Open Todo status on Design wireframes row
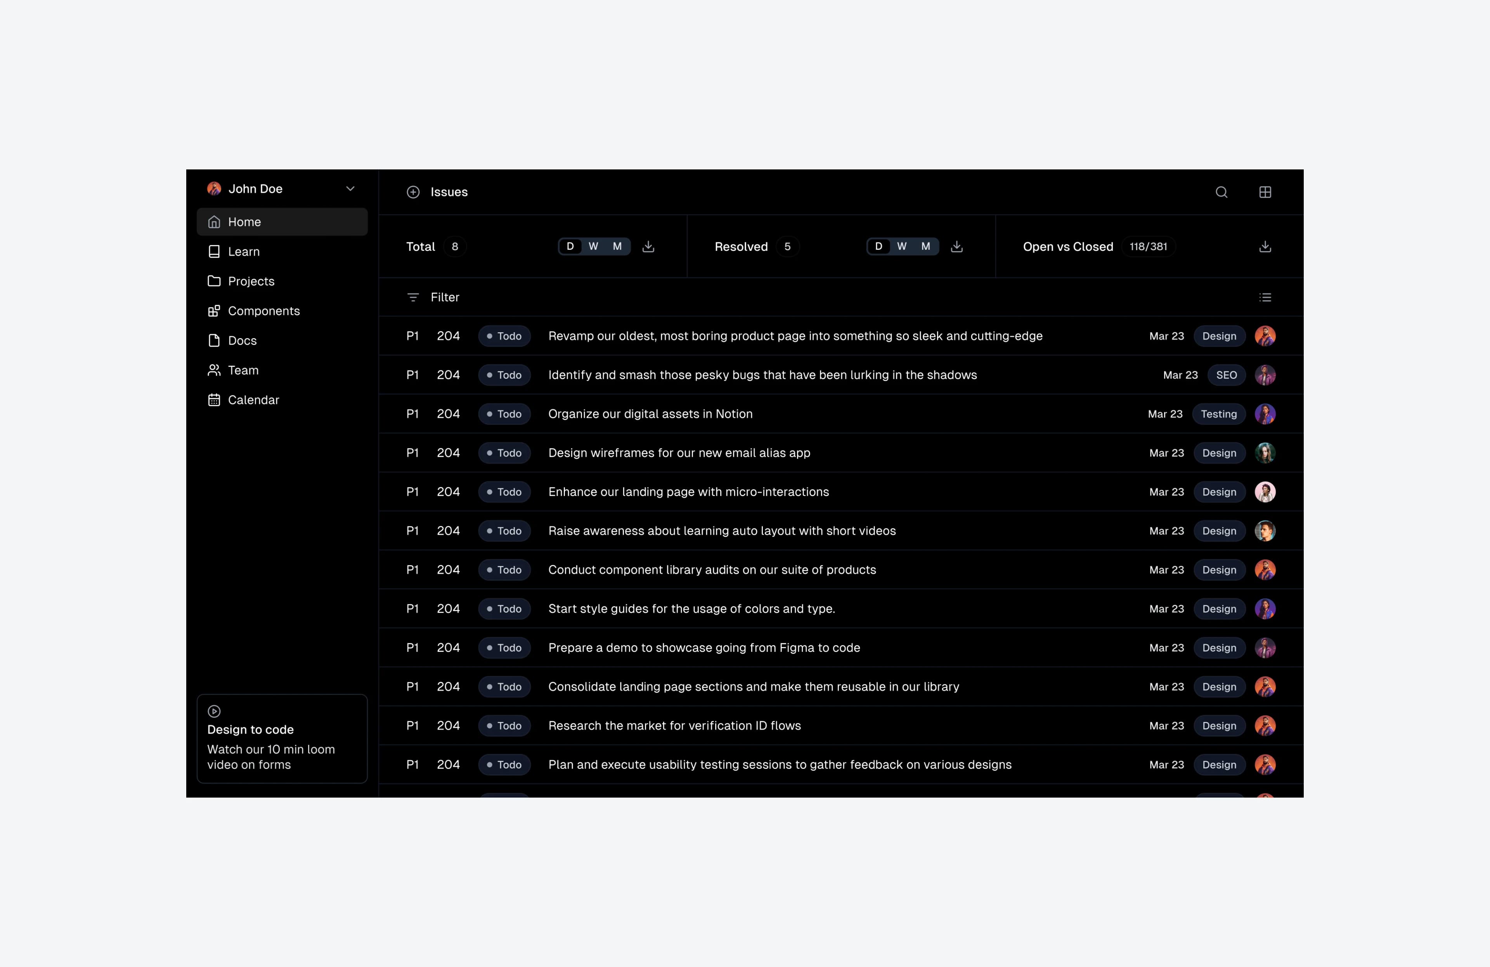The height and width of the screenshot is (967, 1490). [x=504, y=453]
